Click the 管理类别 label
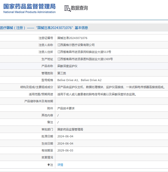This screenshot has width=168, height=172. point(47,73)
